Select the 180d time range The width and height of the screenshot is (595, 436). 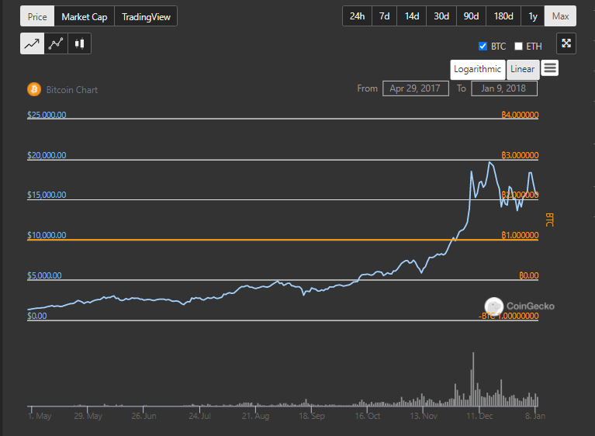click(503, 16)
